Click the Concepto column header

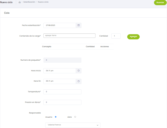point(46,47)
